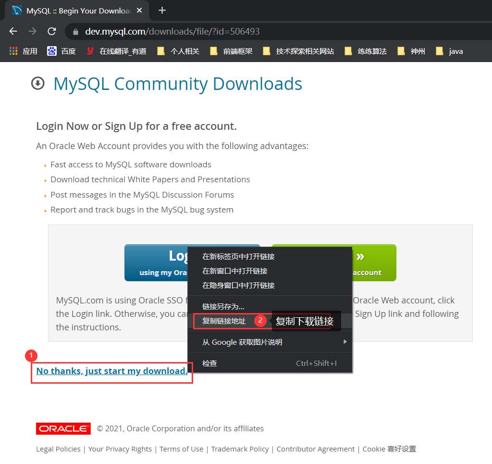Viewport: 492px width, 464px height.
Task: Open the 技术探索相关网站 bookmark folder
Action: click(298, 51)
